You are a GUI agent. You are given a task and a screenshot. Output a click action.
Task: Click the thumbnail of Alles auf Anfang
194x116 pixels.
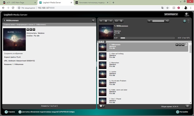103,56
